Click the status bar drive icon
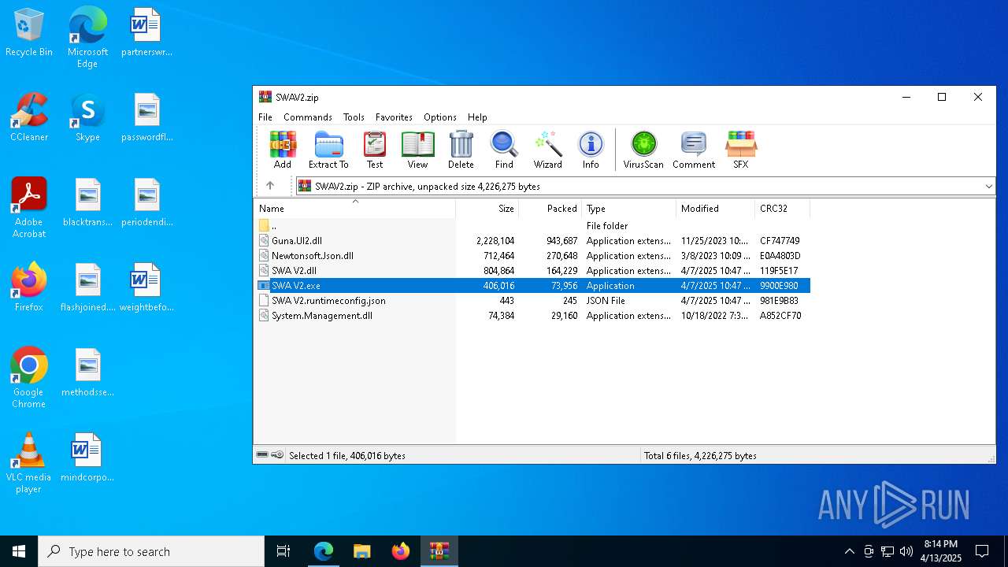 click(262, 455)
